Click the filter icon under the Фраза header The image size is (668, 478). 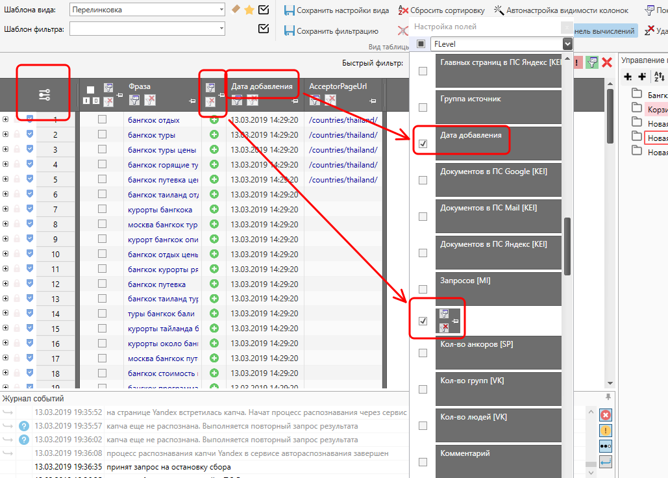coord(135,100)
